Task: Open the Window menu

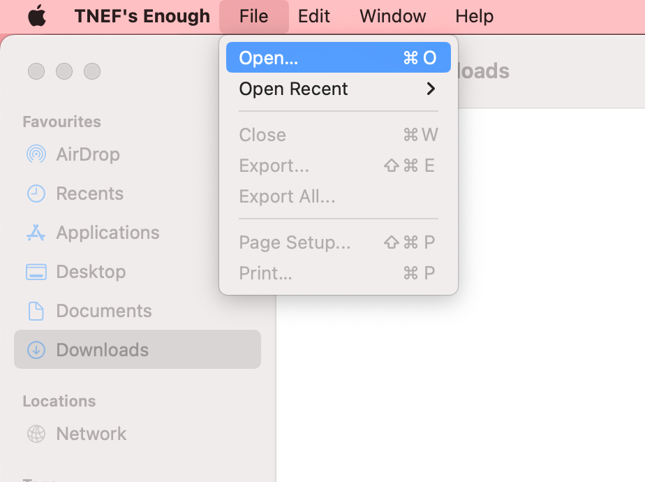Action: [392, 15]
